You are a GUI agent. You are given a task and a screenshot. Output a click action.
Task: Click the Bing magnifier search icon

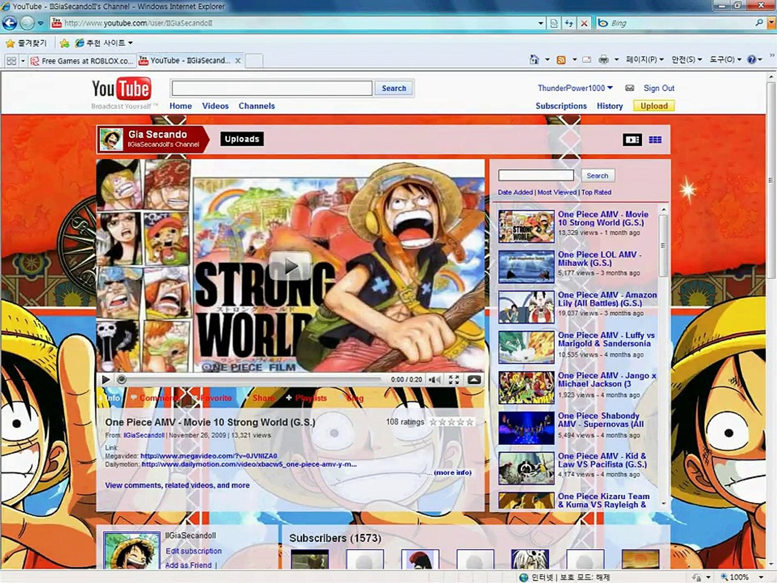point(759,23)
